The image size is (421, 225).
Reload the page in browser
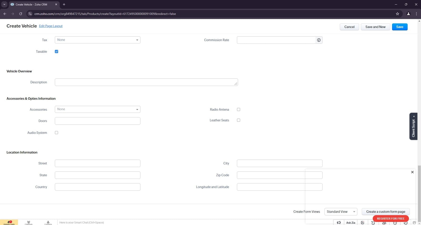21,14
